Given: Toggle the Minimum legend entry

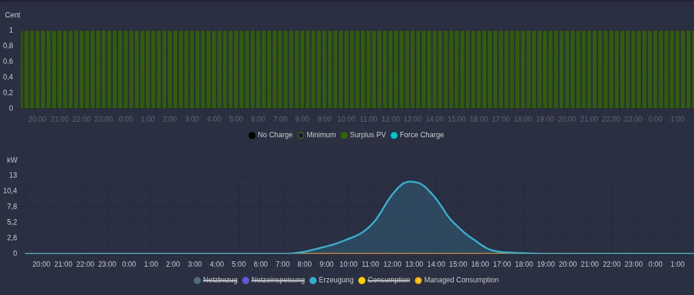Looking at the screenshot, I should [x=316, y=135].
